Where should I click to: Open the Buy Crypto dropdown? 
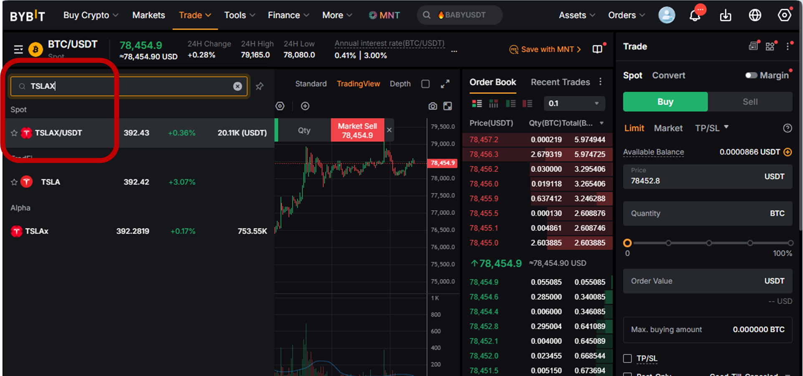pos(91,15)
